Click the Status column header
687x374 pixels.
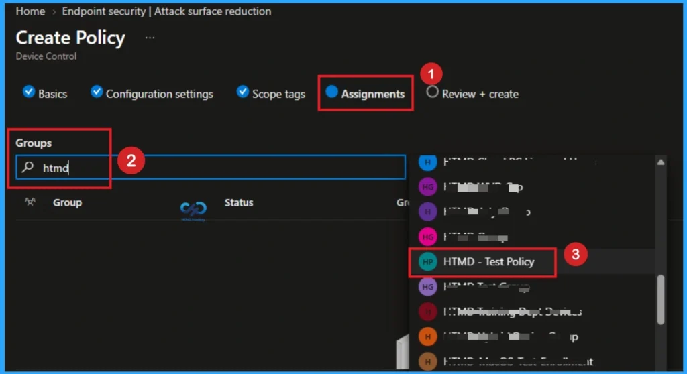239,203
